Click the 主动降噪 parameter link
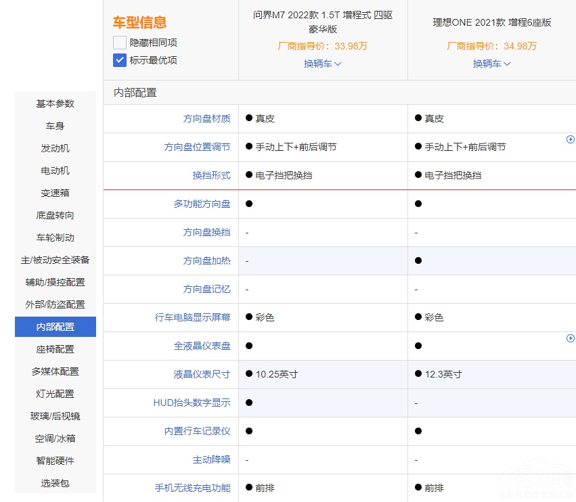The image size is (576, 502). 211,459
